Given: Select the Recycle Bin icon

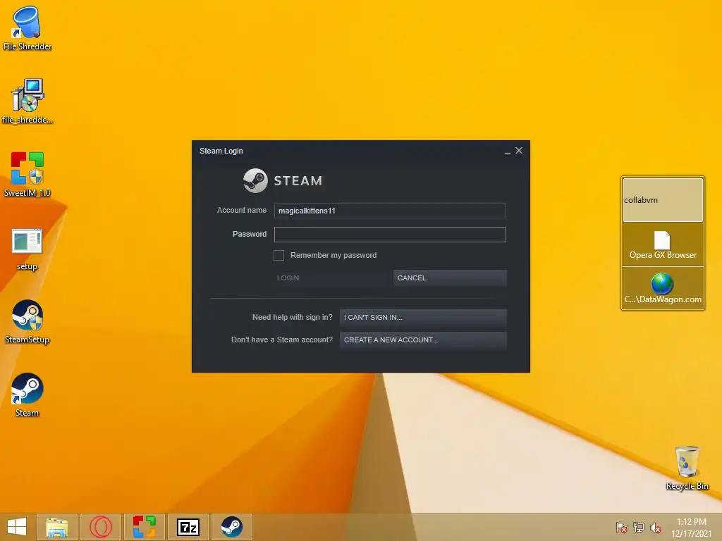Looking at the screenshot, I should point(687,468).
